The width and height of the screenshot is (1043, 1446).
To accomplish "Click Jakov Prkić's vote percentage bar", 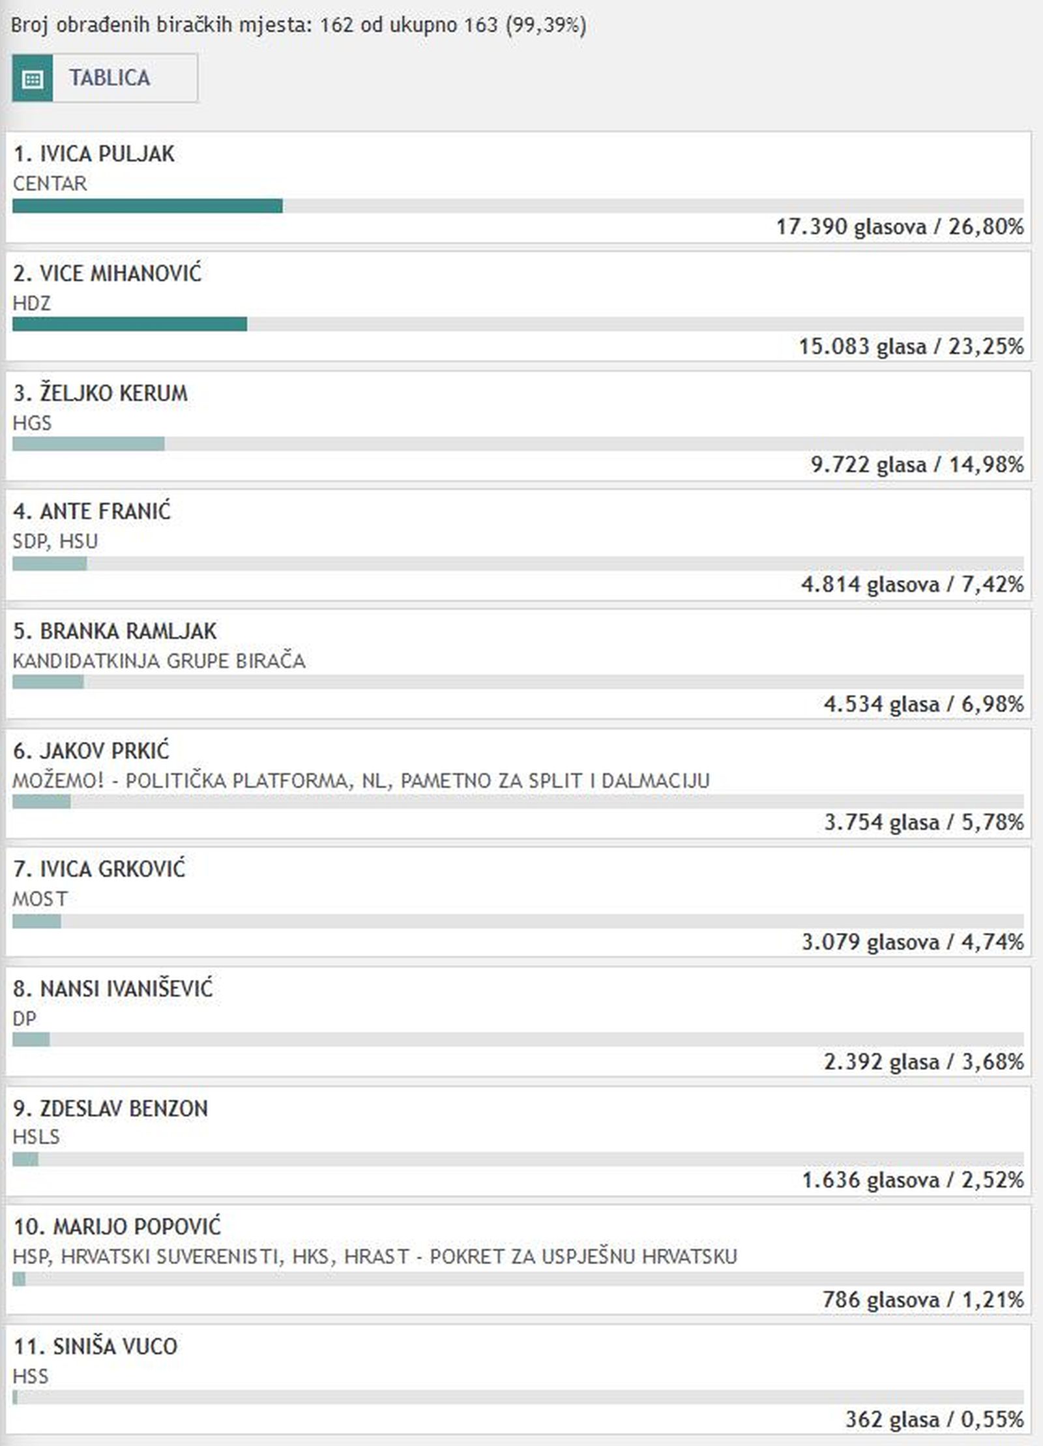I will (x=518, y=802).
